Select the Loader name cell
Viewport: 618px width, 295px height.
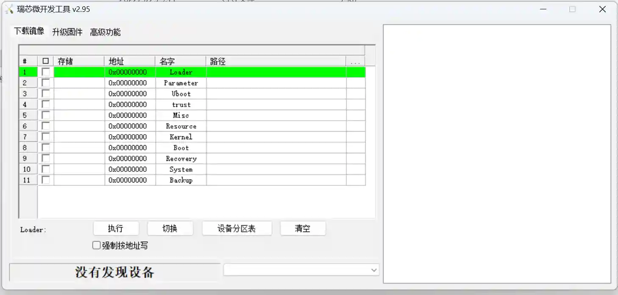tap(181, 72)
